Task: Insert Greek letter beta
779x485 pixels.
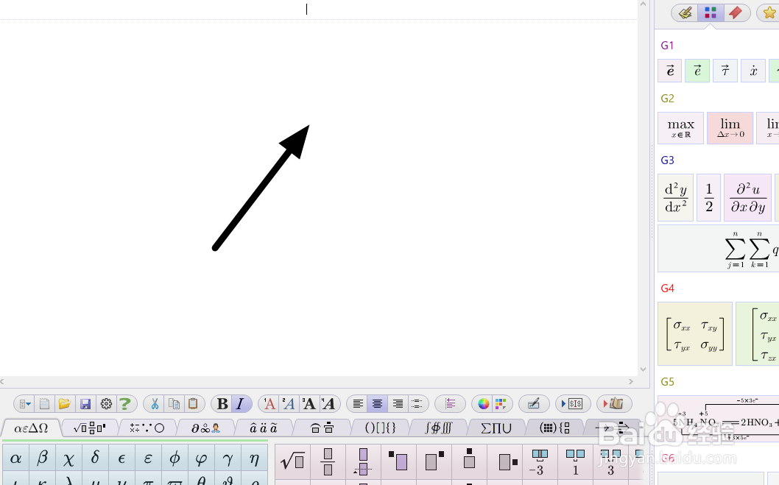Action: [x=42, y=458]
